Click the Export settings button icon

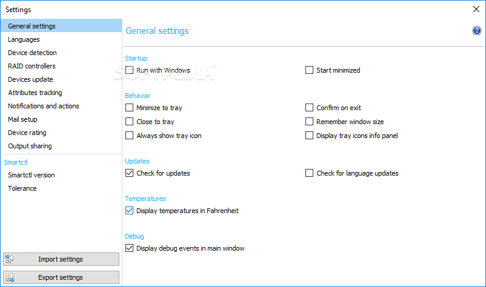tap(9, 278)
